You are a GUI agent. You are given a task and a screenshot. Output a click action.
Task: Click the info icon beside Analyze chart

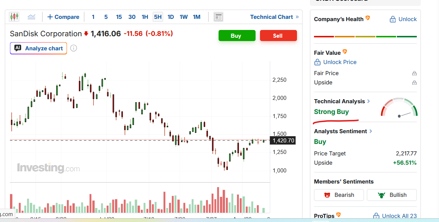pyautogui.click(x=73, y=48)
